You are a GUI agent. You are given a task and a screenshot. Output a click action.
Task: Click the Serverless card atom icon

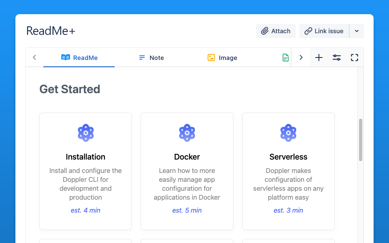(x=288, y=133)
